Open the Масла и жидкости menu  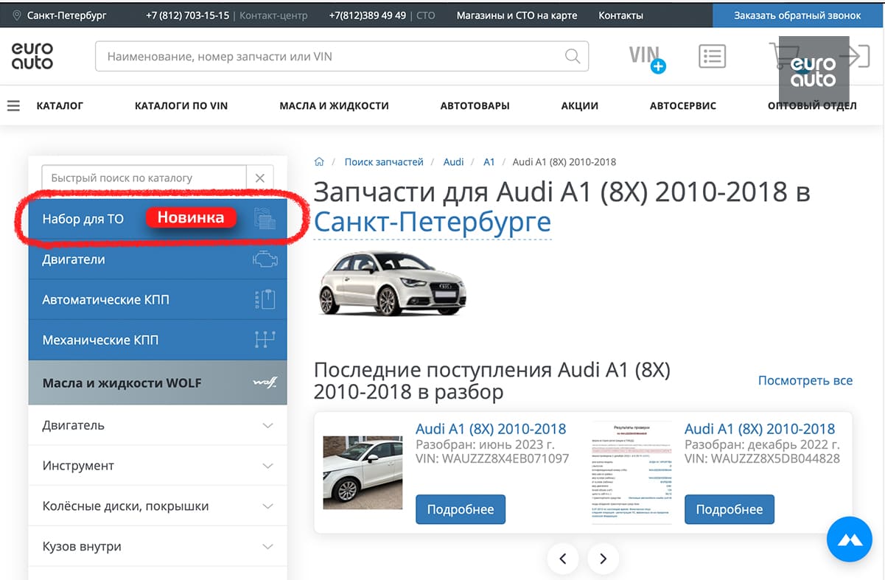coord(334,105)
